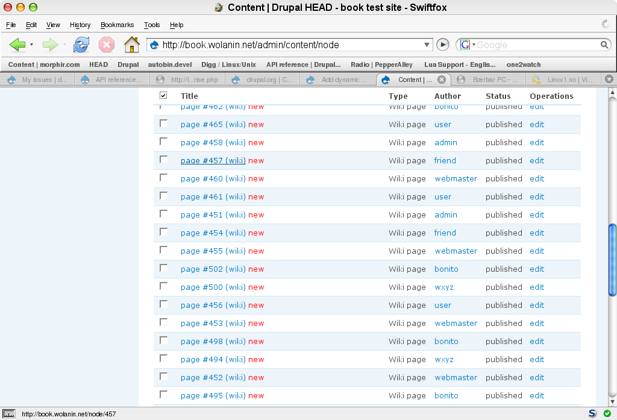The image size is (617, 420).
Task: Click the magnifying glass in the search bar
Action: (x=604, y=45)
